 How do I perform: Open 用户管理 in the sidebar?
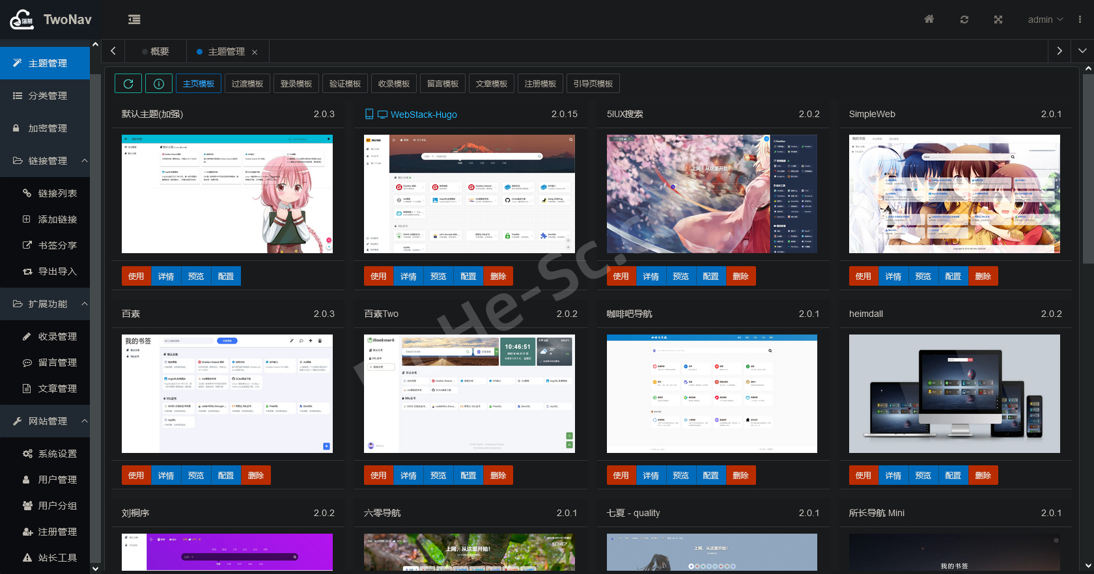45,480
